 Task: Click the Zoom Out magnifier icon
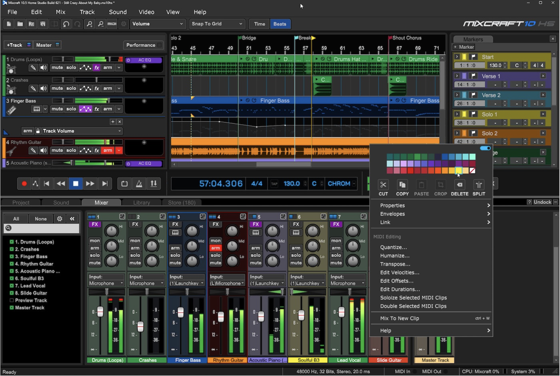coord(101,24)
